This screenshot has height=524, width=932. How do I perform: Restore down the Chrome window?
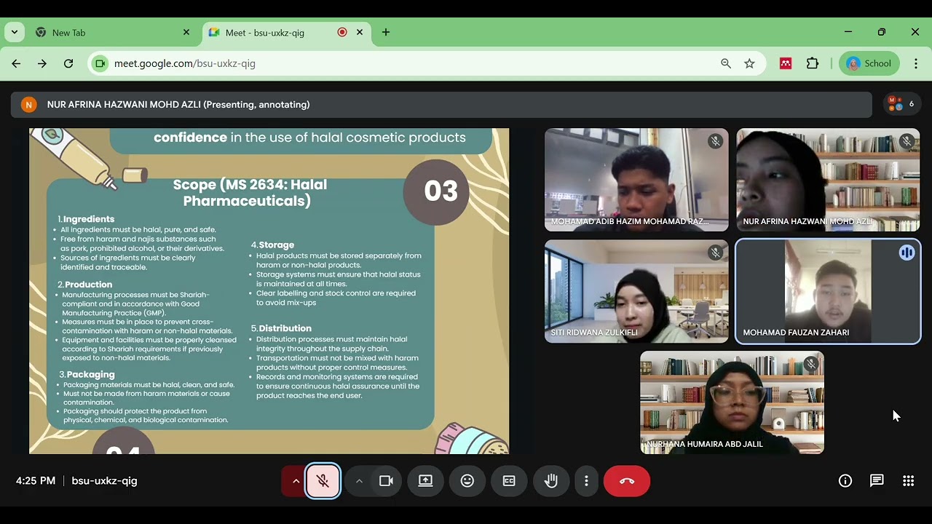[x=882, y=33]
